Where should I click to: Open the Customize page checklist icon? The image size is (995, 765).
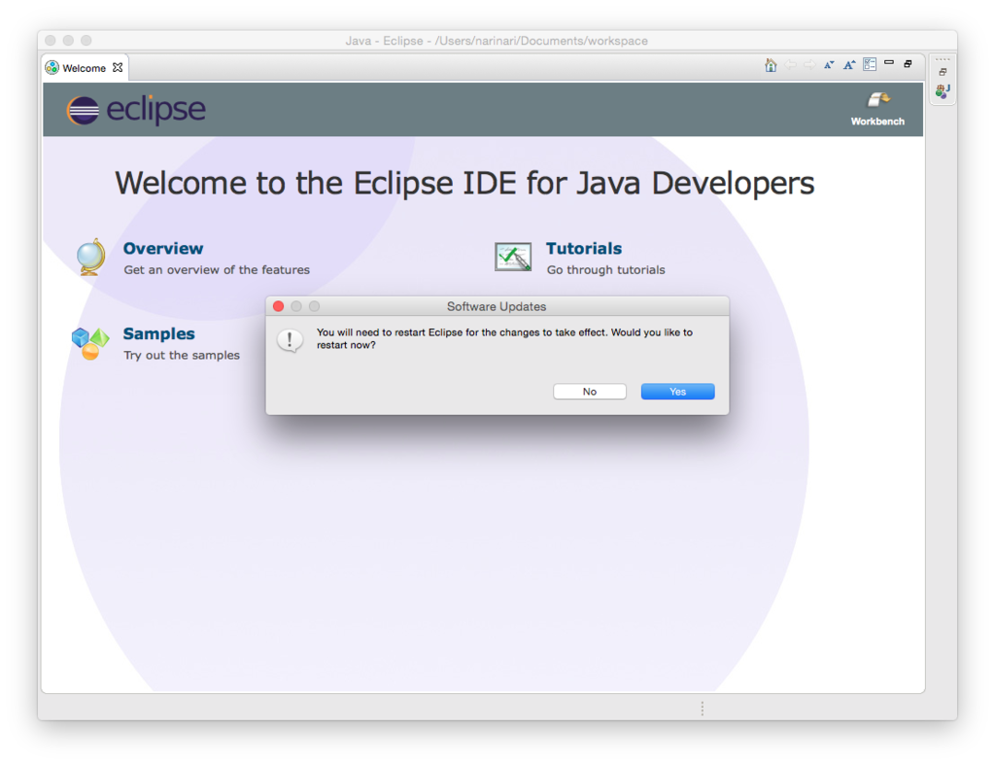[x=870, y=65]
